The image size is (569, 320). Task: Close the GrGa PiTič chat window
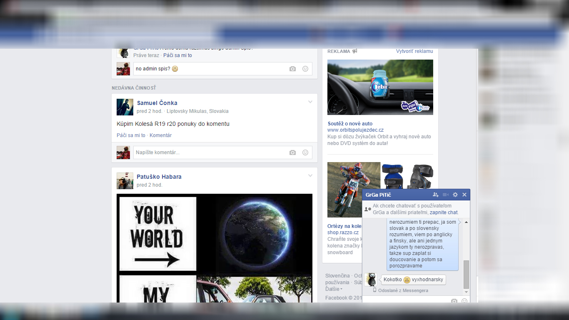tap(464, 195)
